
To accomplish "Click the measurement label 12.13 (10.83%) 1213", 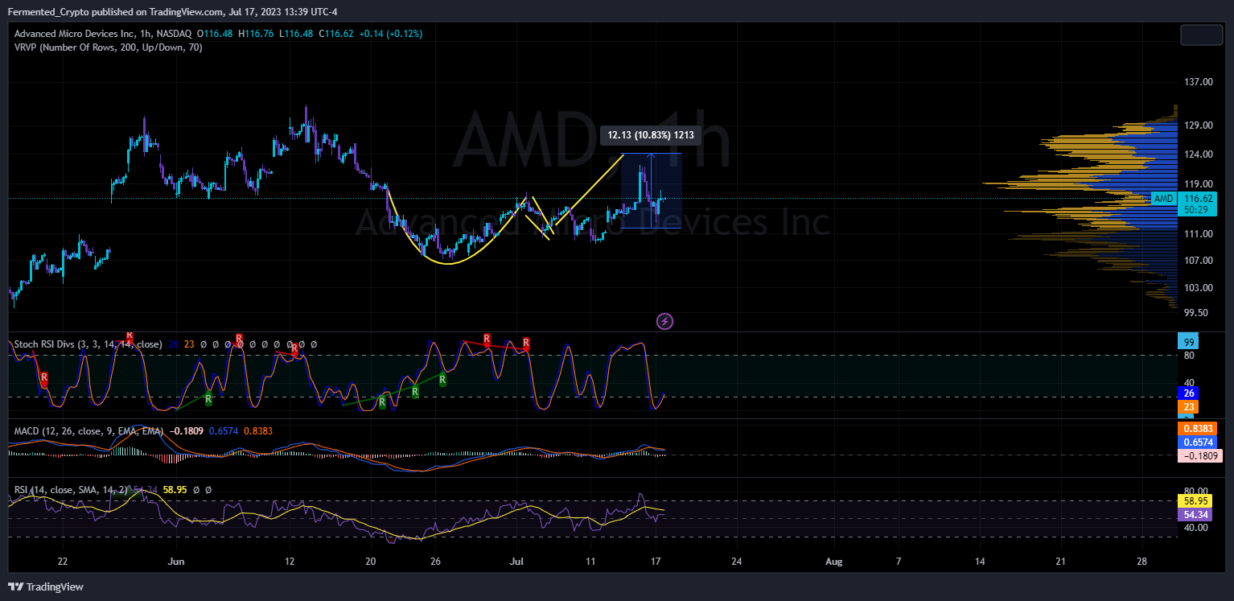I will pyautogui.click(x=651, y=135).
